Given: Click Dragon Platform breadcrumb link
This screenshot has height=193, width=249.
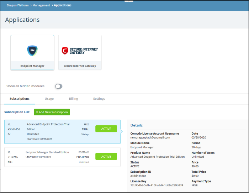Looking at the screenshot, I should pyautogui.click(x=18, y=5).
